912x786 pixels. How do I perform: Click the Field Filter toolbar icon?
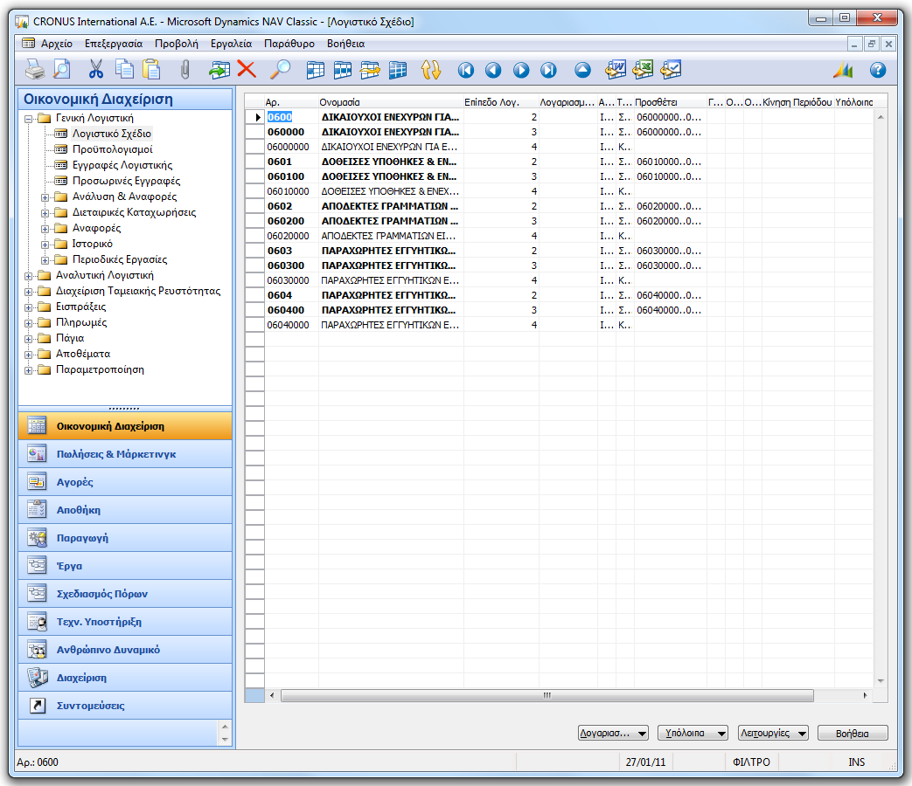coord(316,70)
